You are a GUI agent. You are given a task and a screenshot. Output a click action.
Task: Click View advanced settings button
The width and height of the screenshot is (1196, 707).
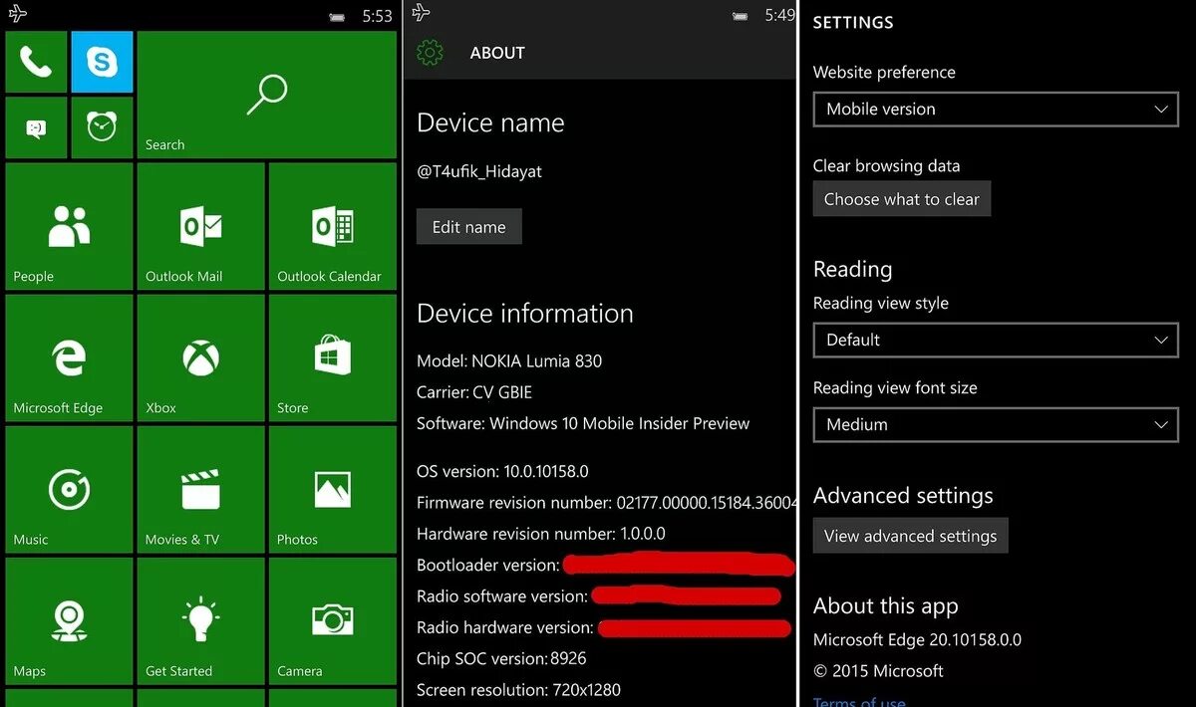tap(911, 536)
